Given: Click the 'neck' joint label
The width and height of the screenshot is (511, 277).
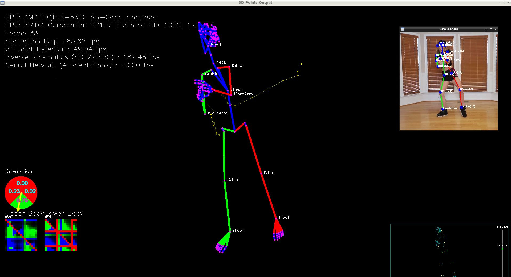Looking at the screenshot, I should click(x=221, y=62).
